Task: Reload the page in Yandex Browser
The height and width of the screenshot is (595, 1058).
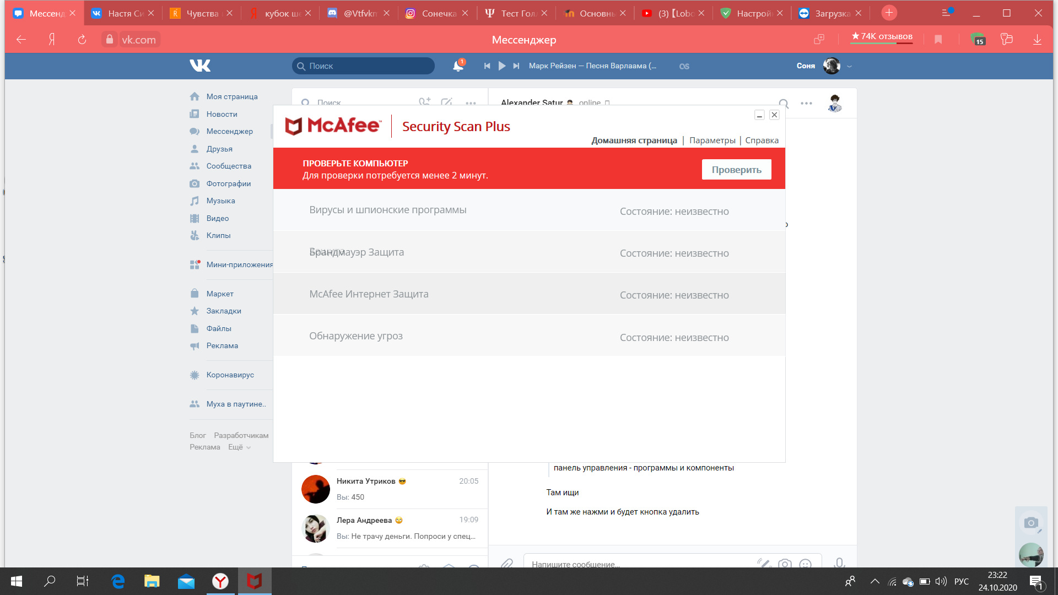Action: point(82,40)
